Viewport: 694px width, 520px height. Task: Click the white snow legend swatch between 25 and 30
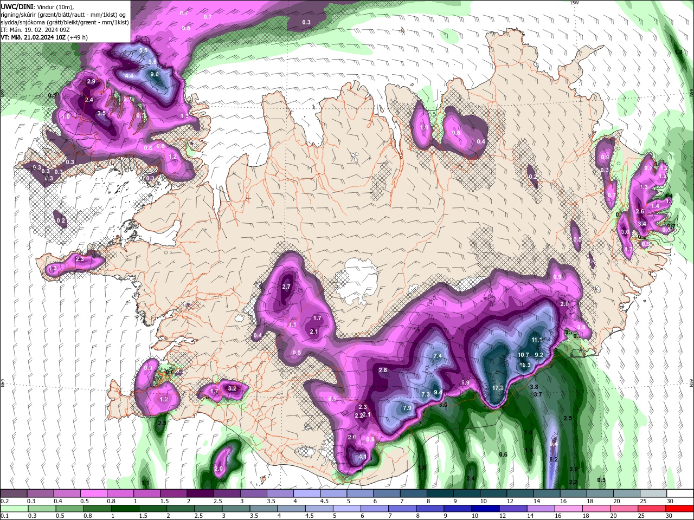coord(653,493)
